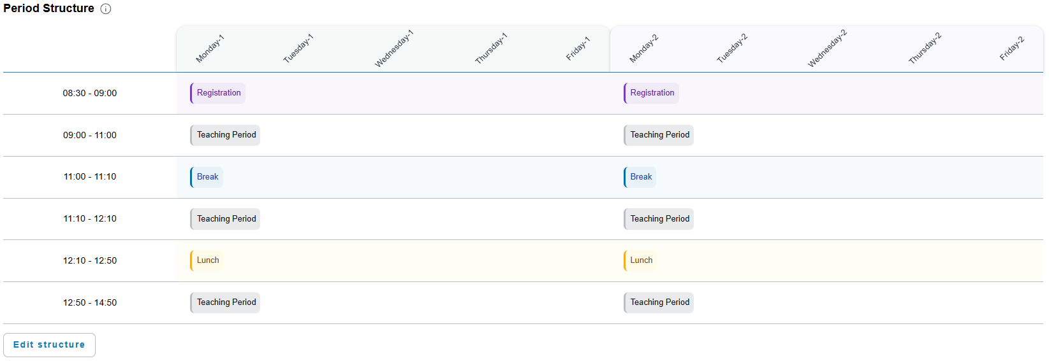Click the 11:10 - 12:10 time label

click(x=90, y=218)
